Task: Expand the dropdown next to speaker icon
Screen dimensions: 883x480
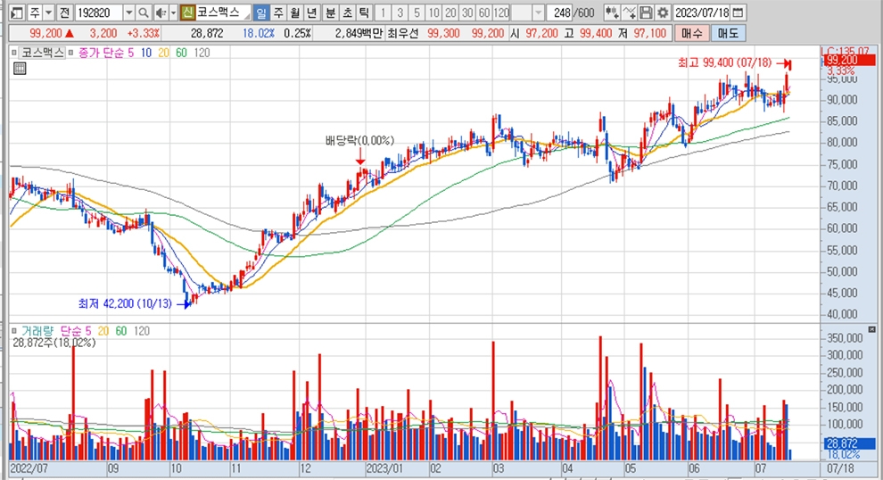Action: click(172, 13)
